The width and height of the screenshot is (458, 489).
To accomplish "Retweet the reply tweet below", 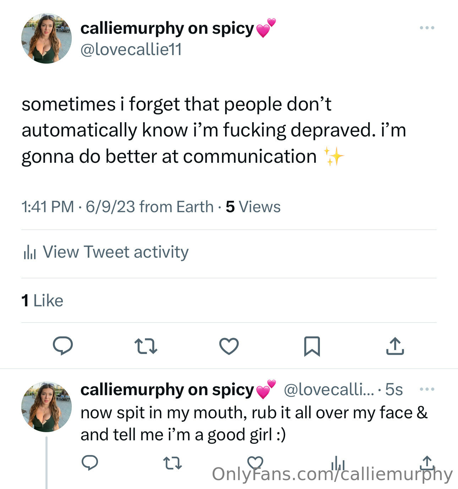I will click(173, 463).
